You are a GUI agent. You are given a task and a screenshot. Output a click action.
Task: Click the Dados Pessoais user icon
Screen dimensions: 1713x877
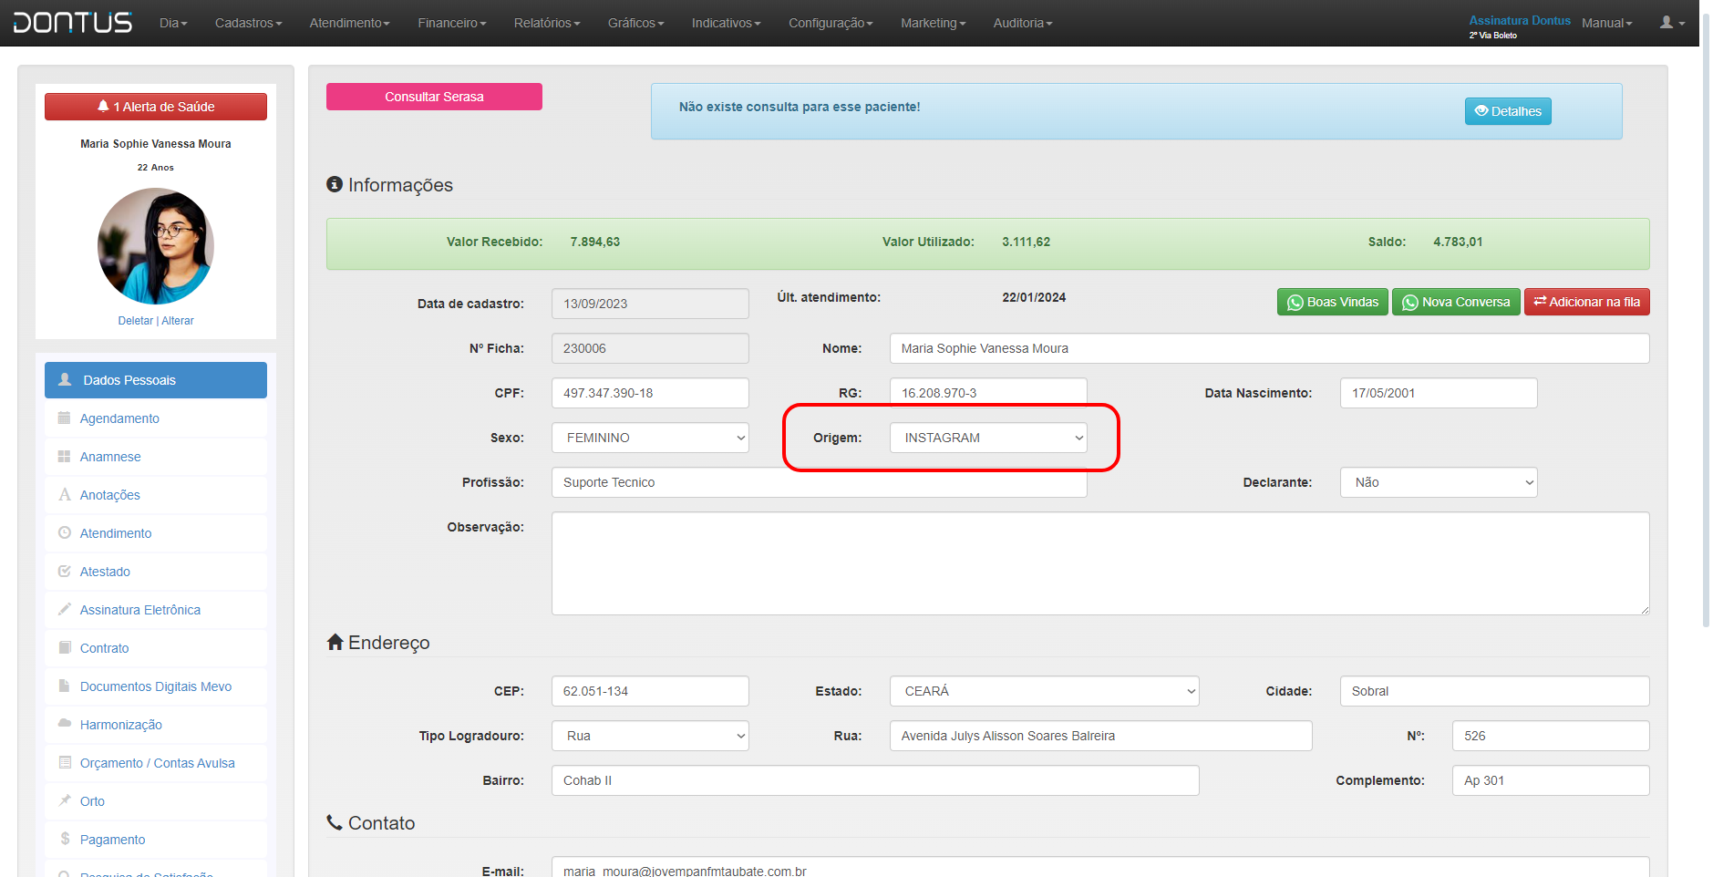65,379
